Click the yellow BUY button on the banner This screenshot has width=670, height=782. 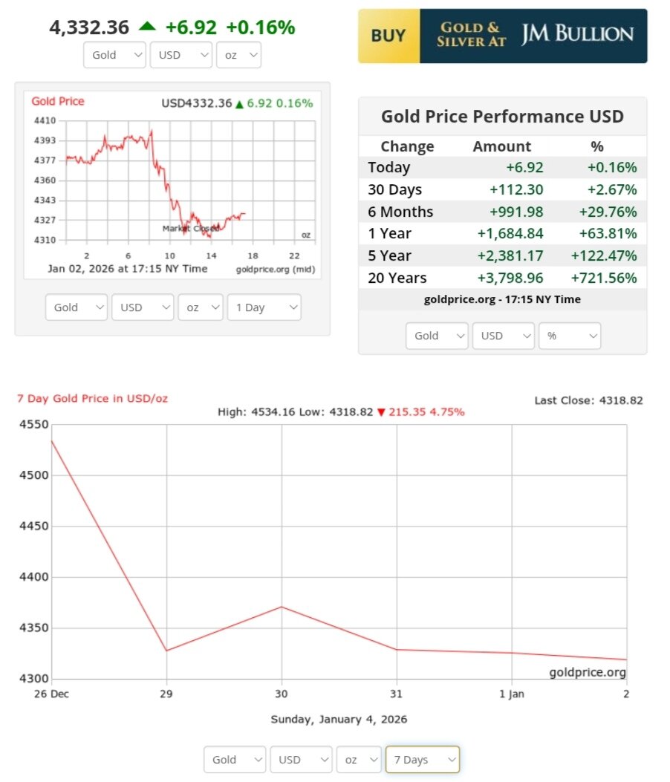pyautogui.click(x=388, y=36)
